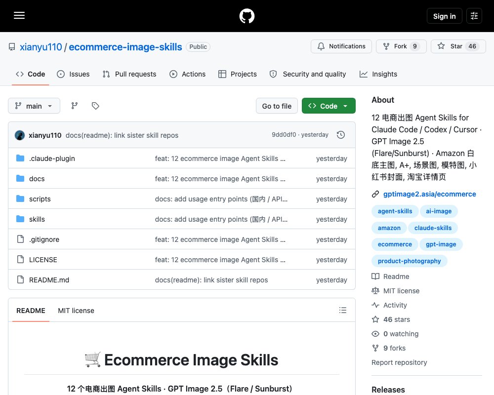Select the MIT license tab
Screen dimensions: 494x395
pyautogui.click(x=76, y=311)
